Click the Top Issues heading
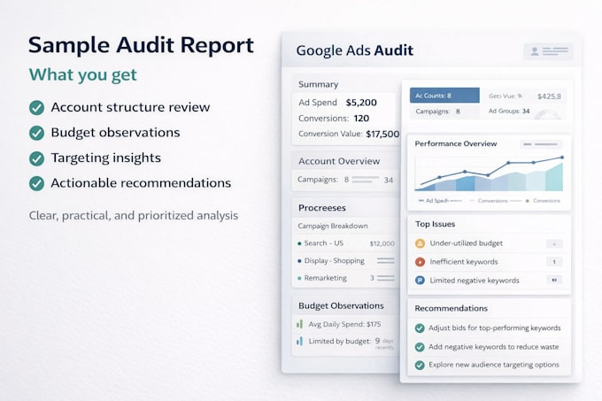 coord(435,224)
